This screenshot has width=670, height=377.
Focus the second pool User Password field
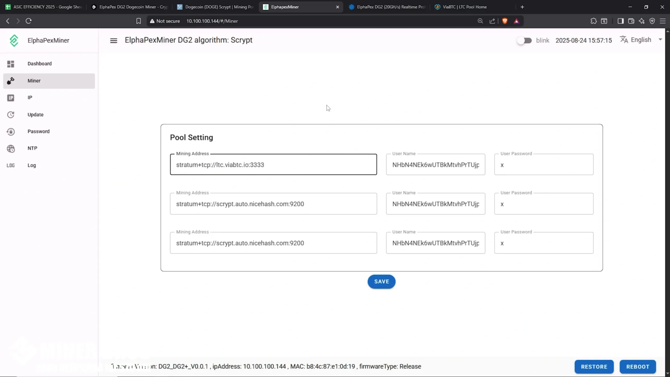pos(544,204)
